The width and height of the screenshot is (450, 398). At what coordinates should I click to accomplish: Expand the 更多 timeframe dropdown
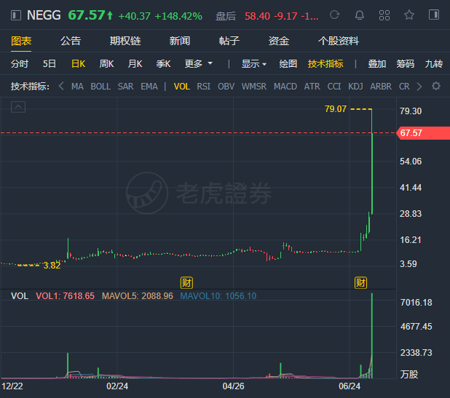click(199, 63)
